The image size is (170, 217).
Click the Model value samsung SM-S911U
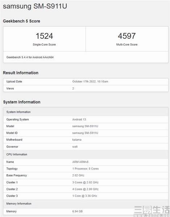click(85, 126)
